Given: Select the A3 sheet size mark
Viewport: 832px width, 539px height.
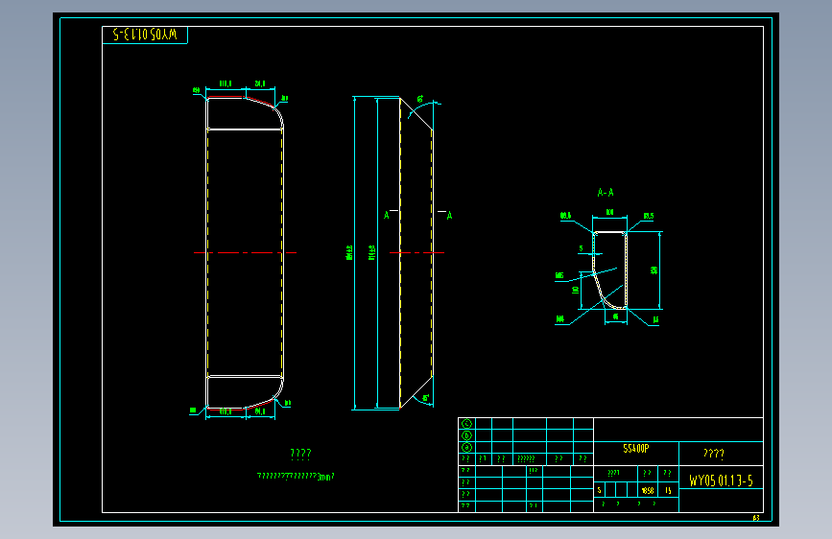Looking at the screenshot, I should point(756,518).
